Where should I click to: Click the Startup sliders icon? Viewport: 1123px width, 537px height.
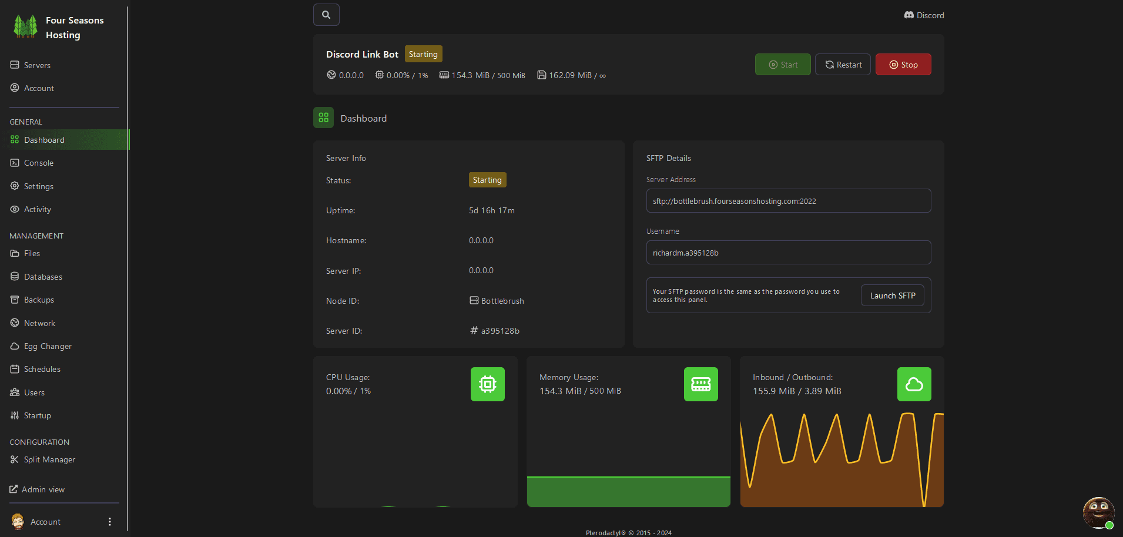coord(15,415)
